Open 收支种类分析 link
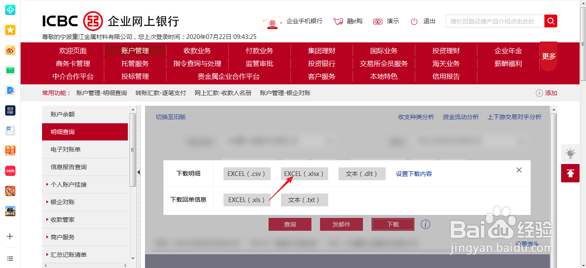Viewport: 586px width, 268px height. click(x=416, y=117)
